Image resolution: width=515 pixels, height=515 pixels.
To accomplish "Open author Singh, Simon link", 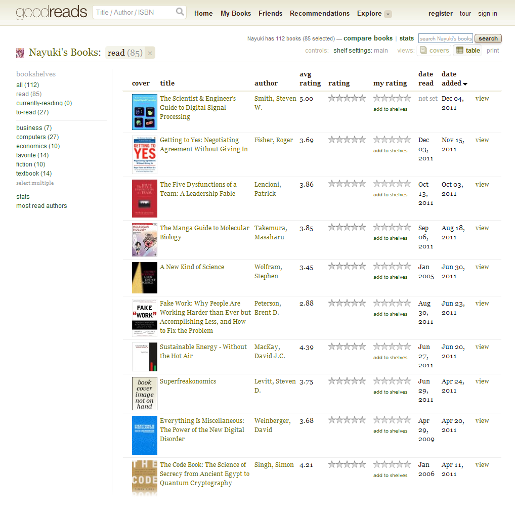I will click(274, 465).
